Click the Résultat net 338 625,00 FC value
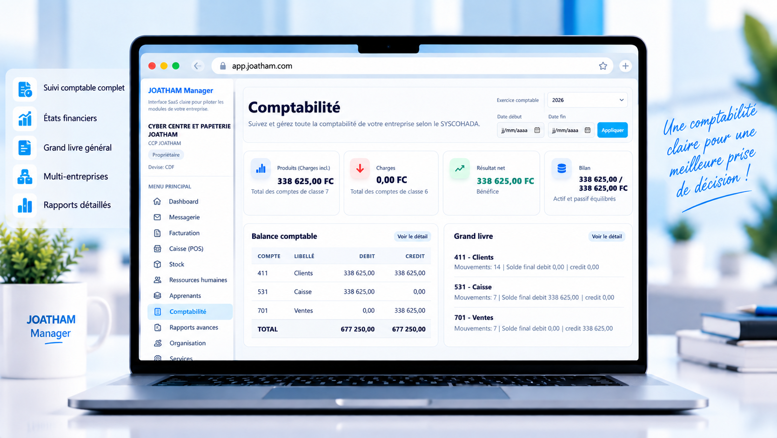Viewport: 777px width, 438px height. pos(505,181)
